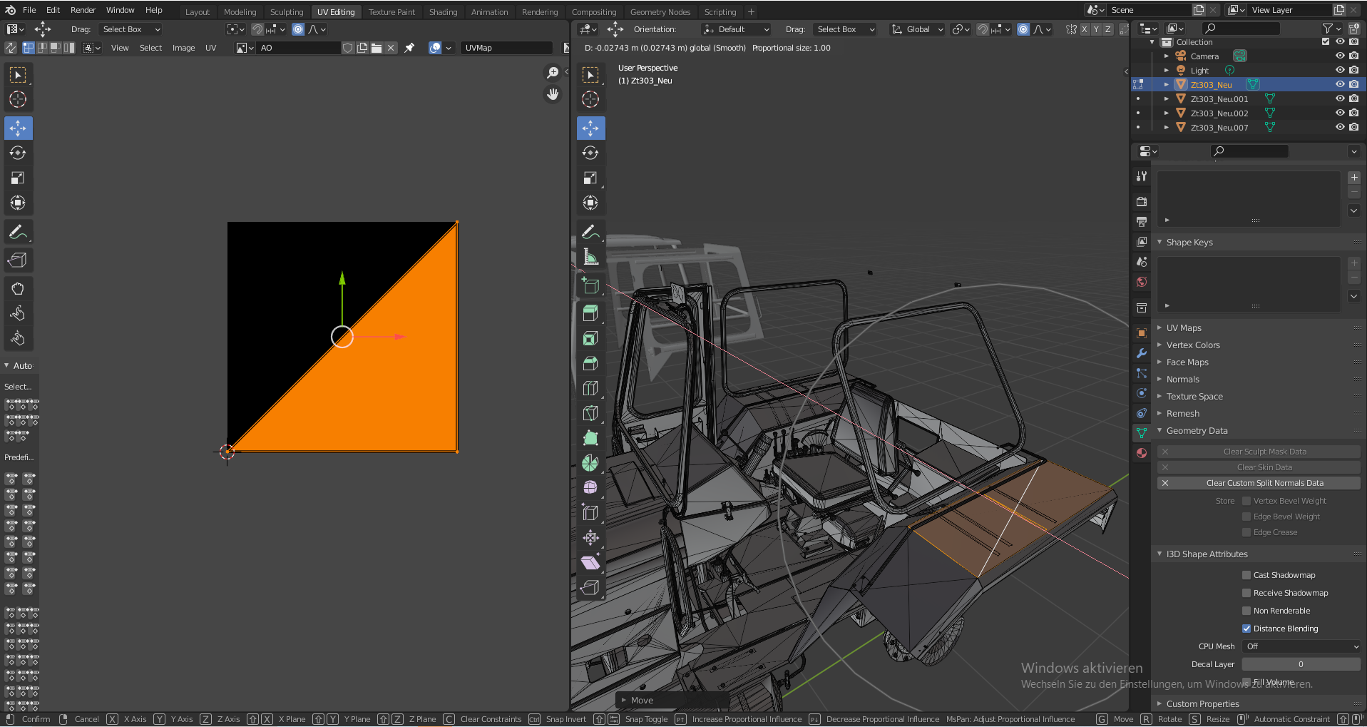1367x727 pixels.
Task: Hide the Zt303_Neu.001 object in viewport
Action: 1340,99
